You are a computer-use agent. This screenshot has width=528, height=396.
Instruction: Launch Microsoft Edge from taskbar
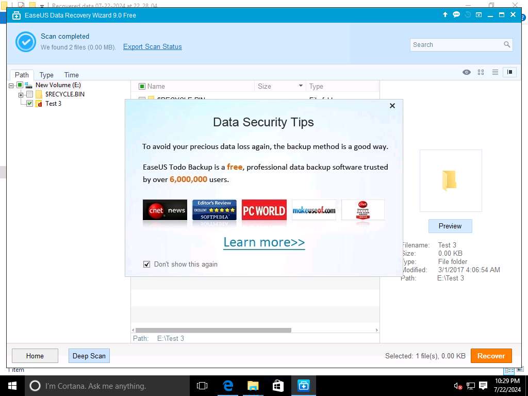click(228, 386)
